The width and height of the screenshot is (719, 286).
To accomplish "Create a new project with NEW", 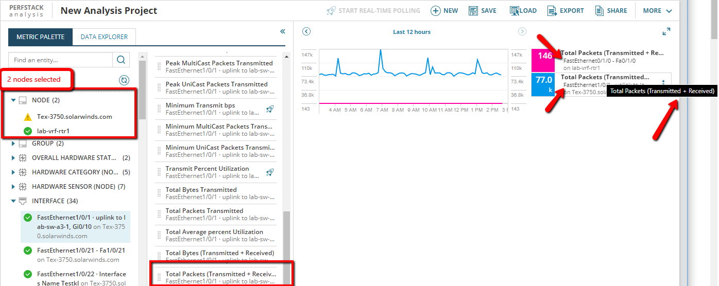I will point(444,11).
